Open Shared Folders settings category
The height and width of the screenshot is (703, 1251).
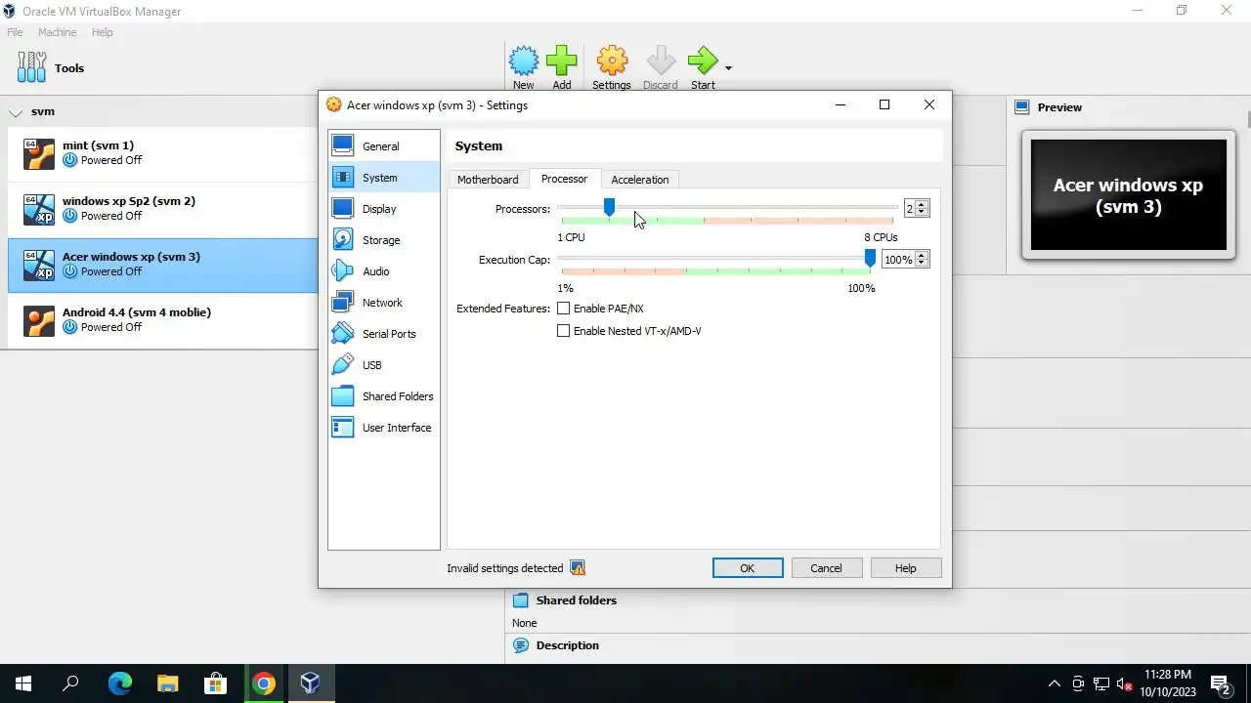383,396
